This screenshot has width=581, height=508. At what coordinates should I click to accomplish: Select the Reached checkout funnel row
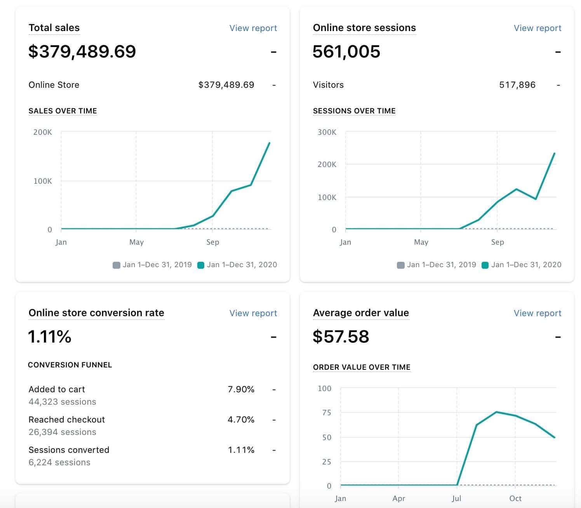pyautogui.click(x=66, y=420)
